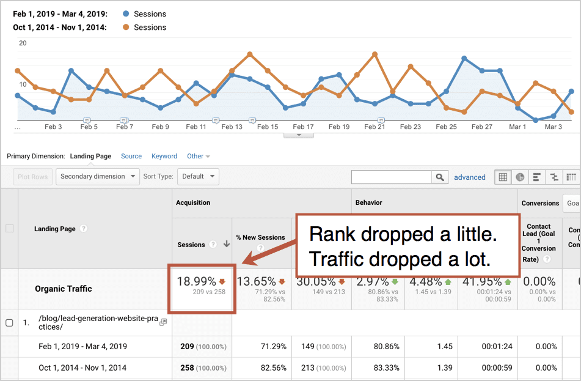Click the Oct 1, 2014 - Nov 1, 2014 row label

coord(82,368)
